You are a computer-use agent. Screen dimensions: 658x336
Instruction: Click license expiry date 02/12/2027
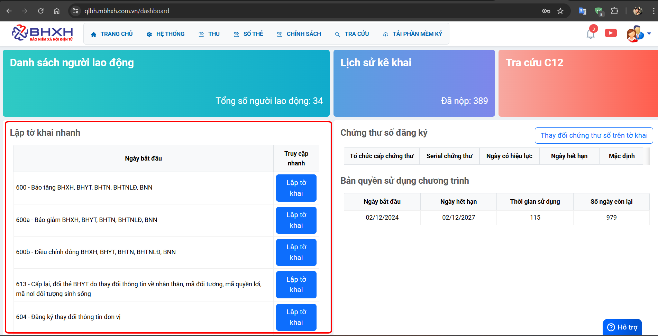pyautogui.click(x=459, y=218)
